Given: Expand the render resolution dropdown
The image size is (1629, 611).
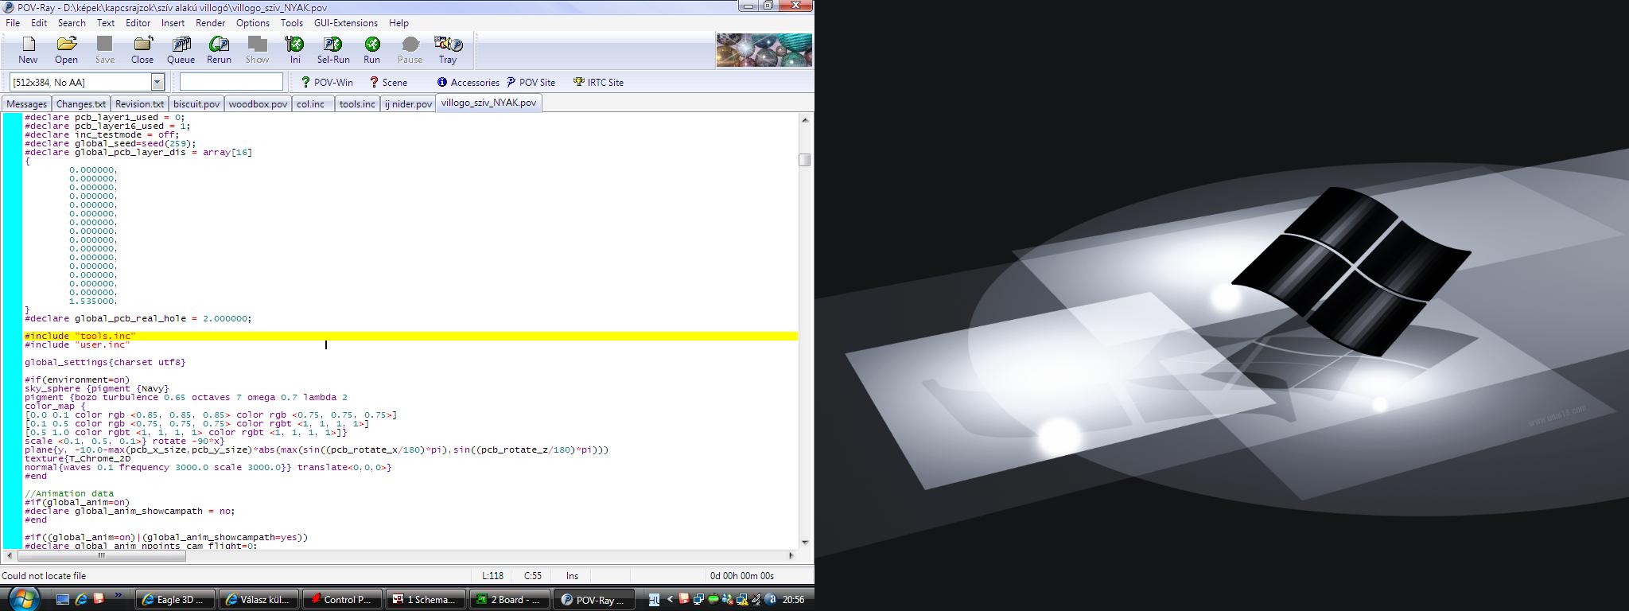Looking at the screenshot, I should pos(157,82).
